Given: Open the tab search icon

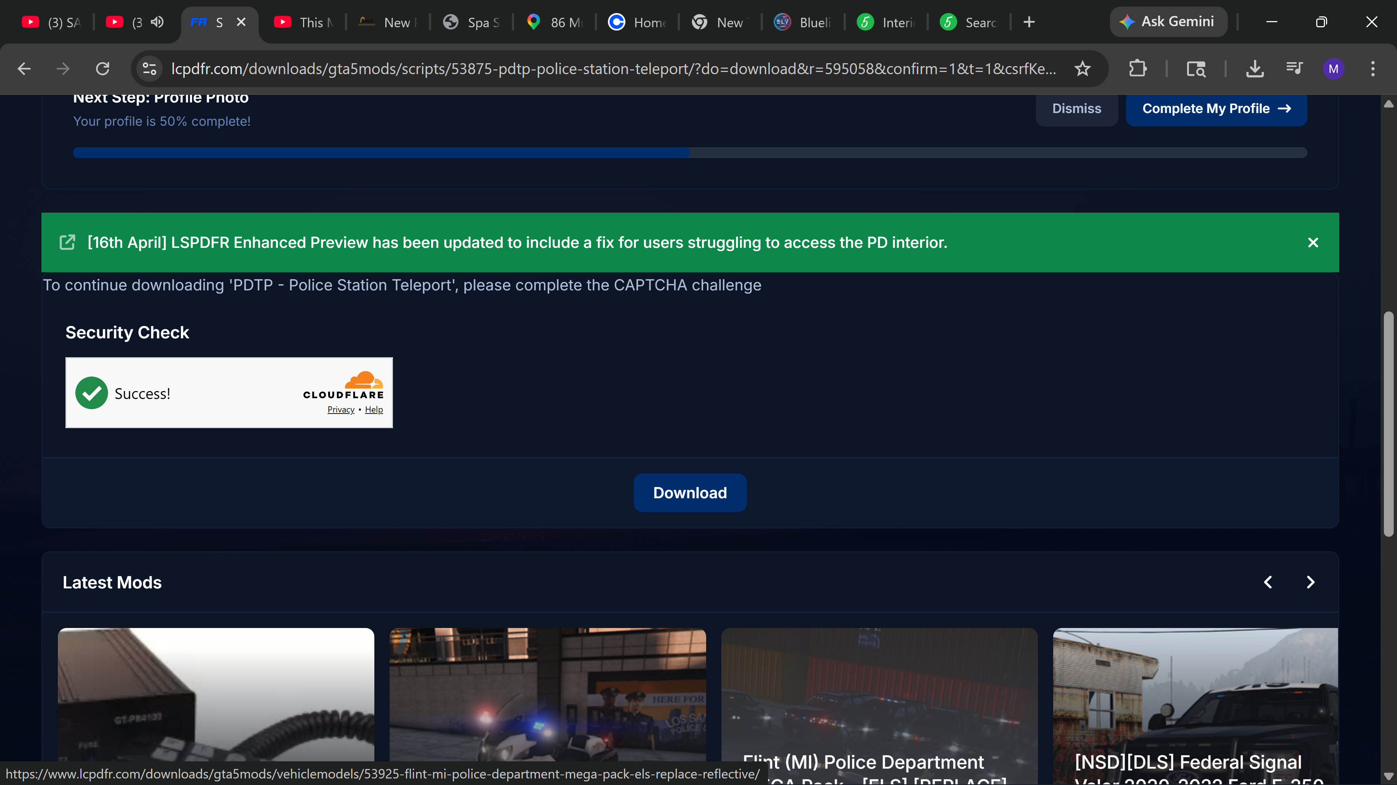Looking at the screenshot, I should [x=1196, y=69].
